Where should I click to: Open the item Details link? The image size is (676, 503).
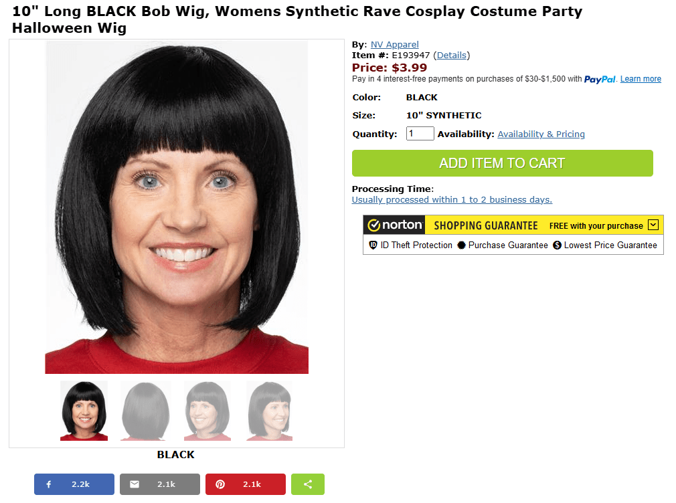tap(452, 56)
